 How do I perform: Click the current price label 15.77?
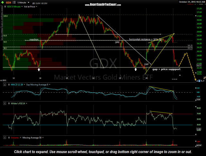[x=199, y=65]
